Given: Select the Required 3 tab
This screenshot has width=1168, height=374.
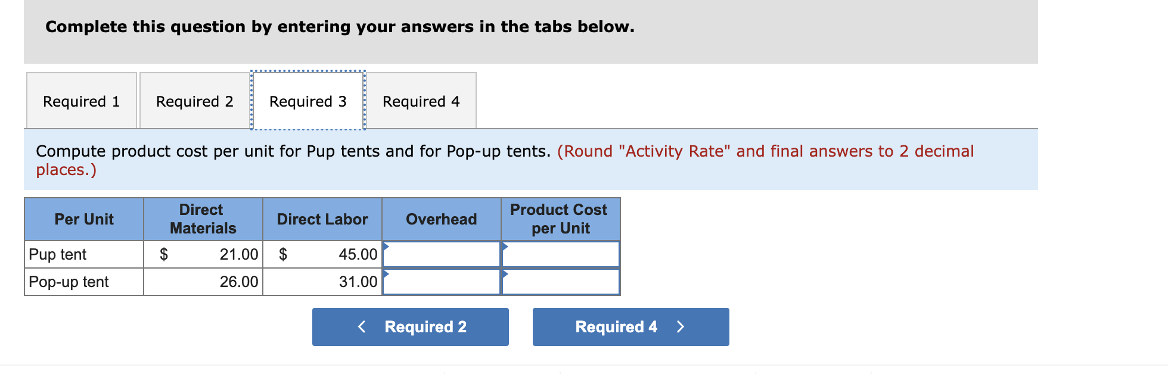Looking at the screenshot, I should click(x=307, y=101).
